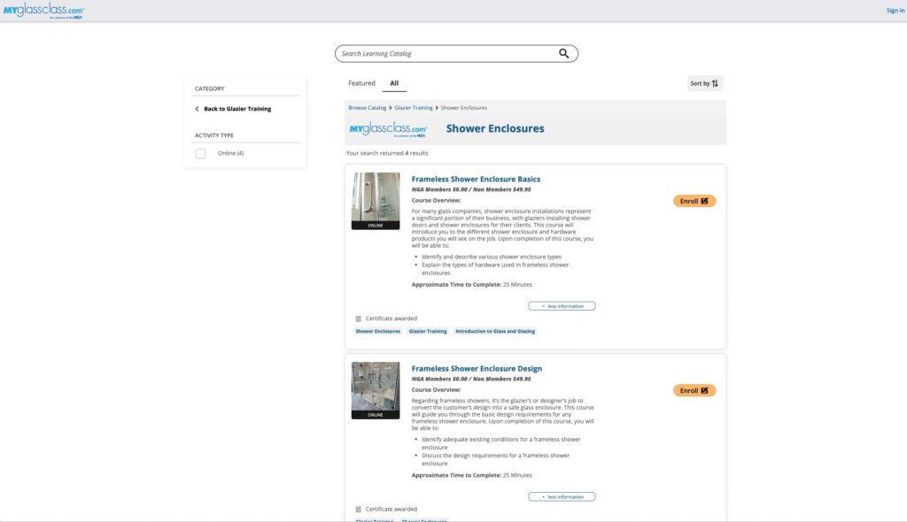Click the ACTIVITY TYPE sidebar heading
This screenshot has width=907, height=522.
[214, 135]
